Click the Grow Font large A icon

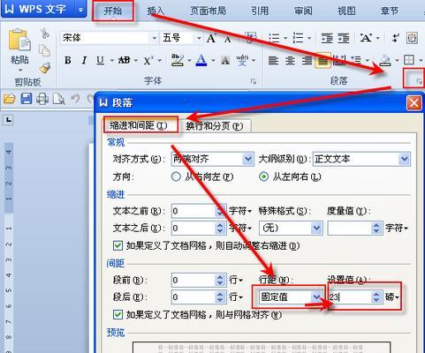[x=211, y=38]
